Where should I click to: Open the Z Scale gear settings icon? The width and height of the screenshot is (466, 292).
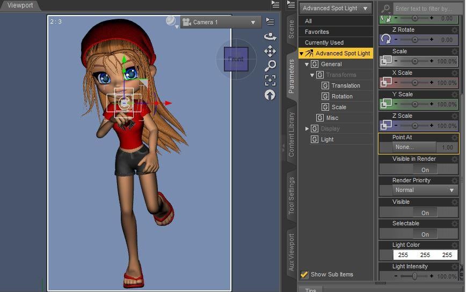tap(454, 116)
